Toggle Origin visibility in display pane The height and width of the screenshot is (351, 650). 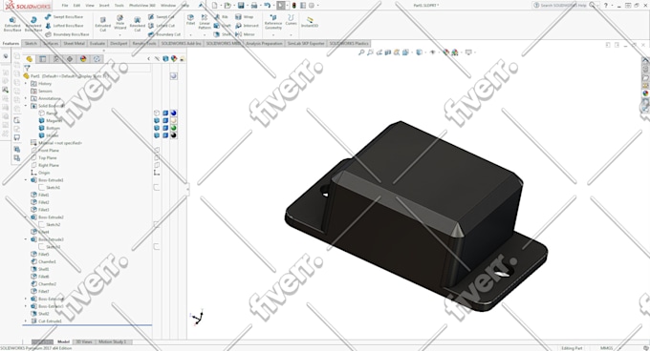point(157,173)
